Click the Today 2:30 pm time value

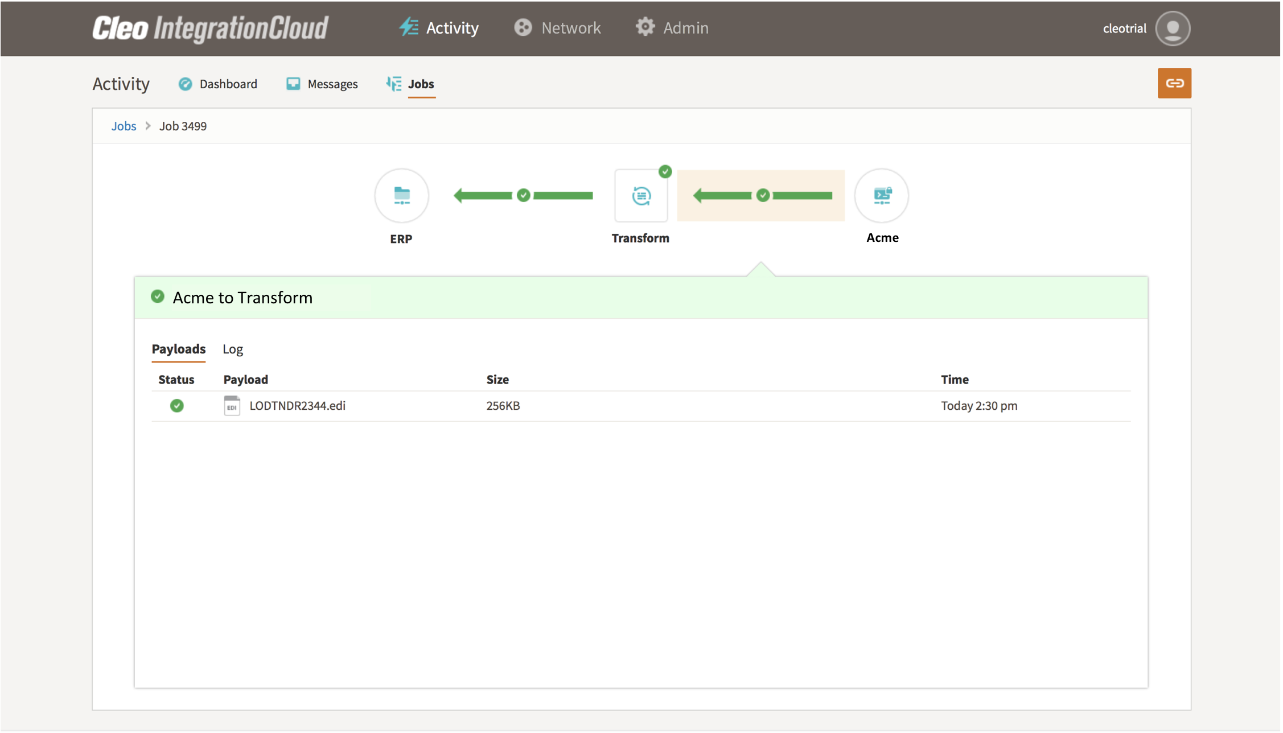coord(979,406)
